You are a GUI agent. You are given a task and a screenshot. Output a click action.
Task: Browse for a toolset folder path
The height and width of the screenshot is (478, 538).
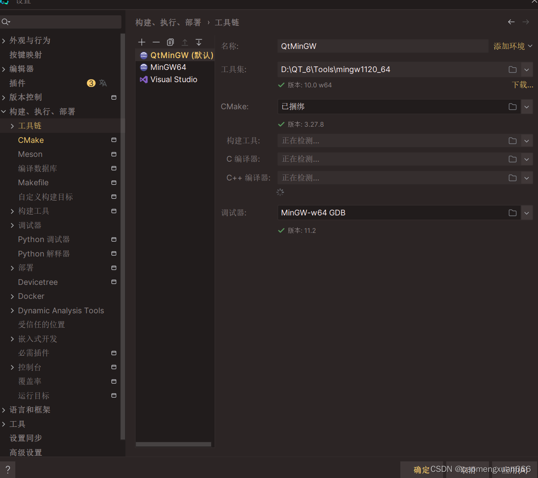tap(512, 69)
